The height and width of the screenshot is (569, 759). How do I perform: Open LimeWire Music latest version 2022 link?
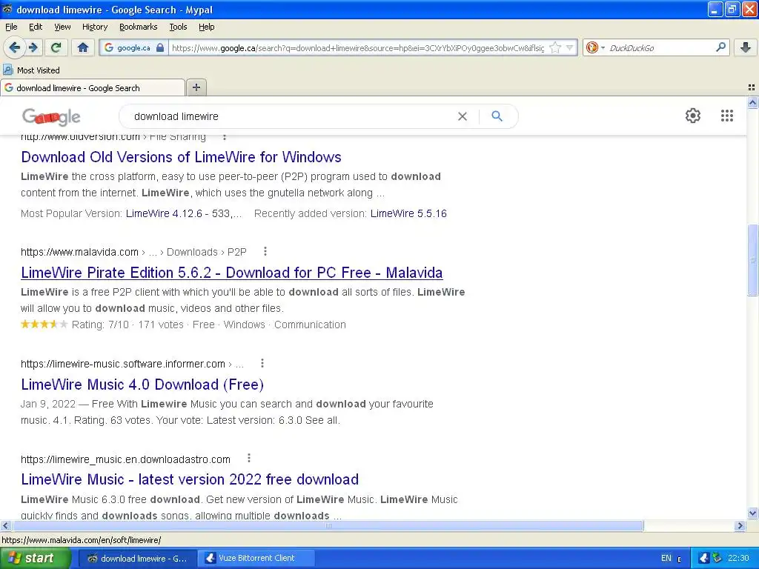(190, 479)
